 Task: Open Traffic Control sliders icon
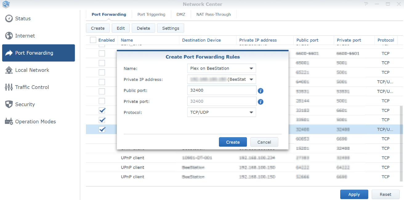(9, 87)
